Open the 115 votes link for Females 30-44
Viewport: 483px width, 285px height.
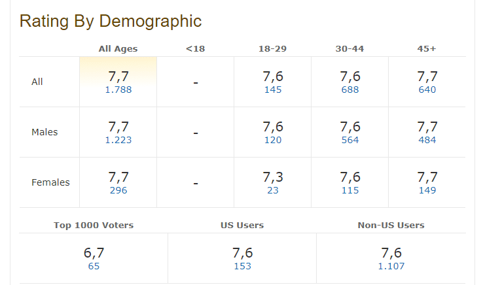(350, 190)
